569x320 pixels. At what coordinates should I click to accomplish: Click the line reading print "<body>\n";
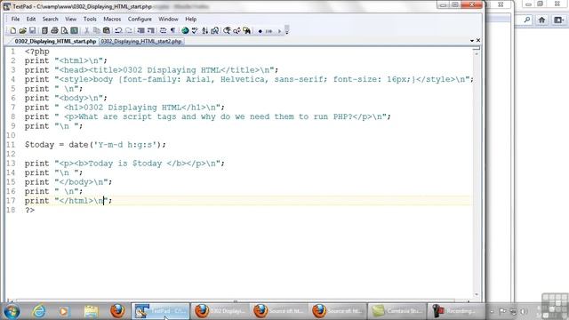[66, 98]
